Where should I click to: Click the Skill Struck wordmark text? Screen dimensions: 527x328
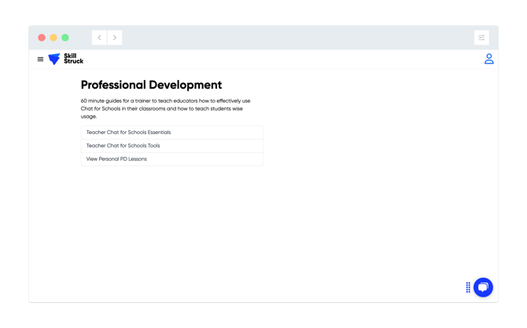[73, 59]
